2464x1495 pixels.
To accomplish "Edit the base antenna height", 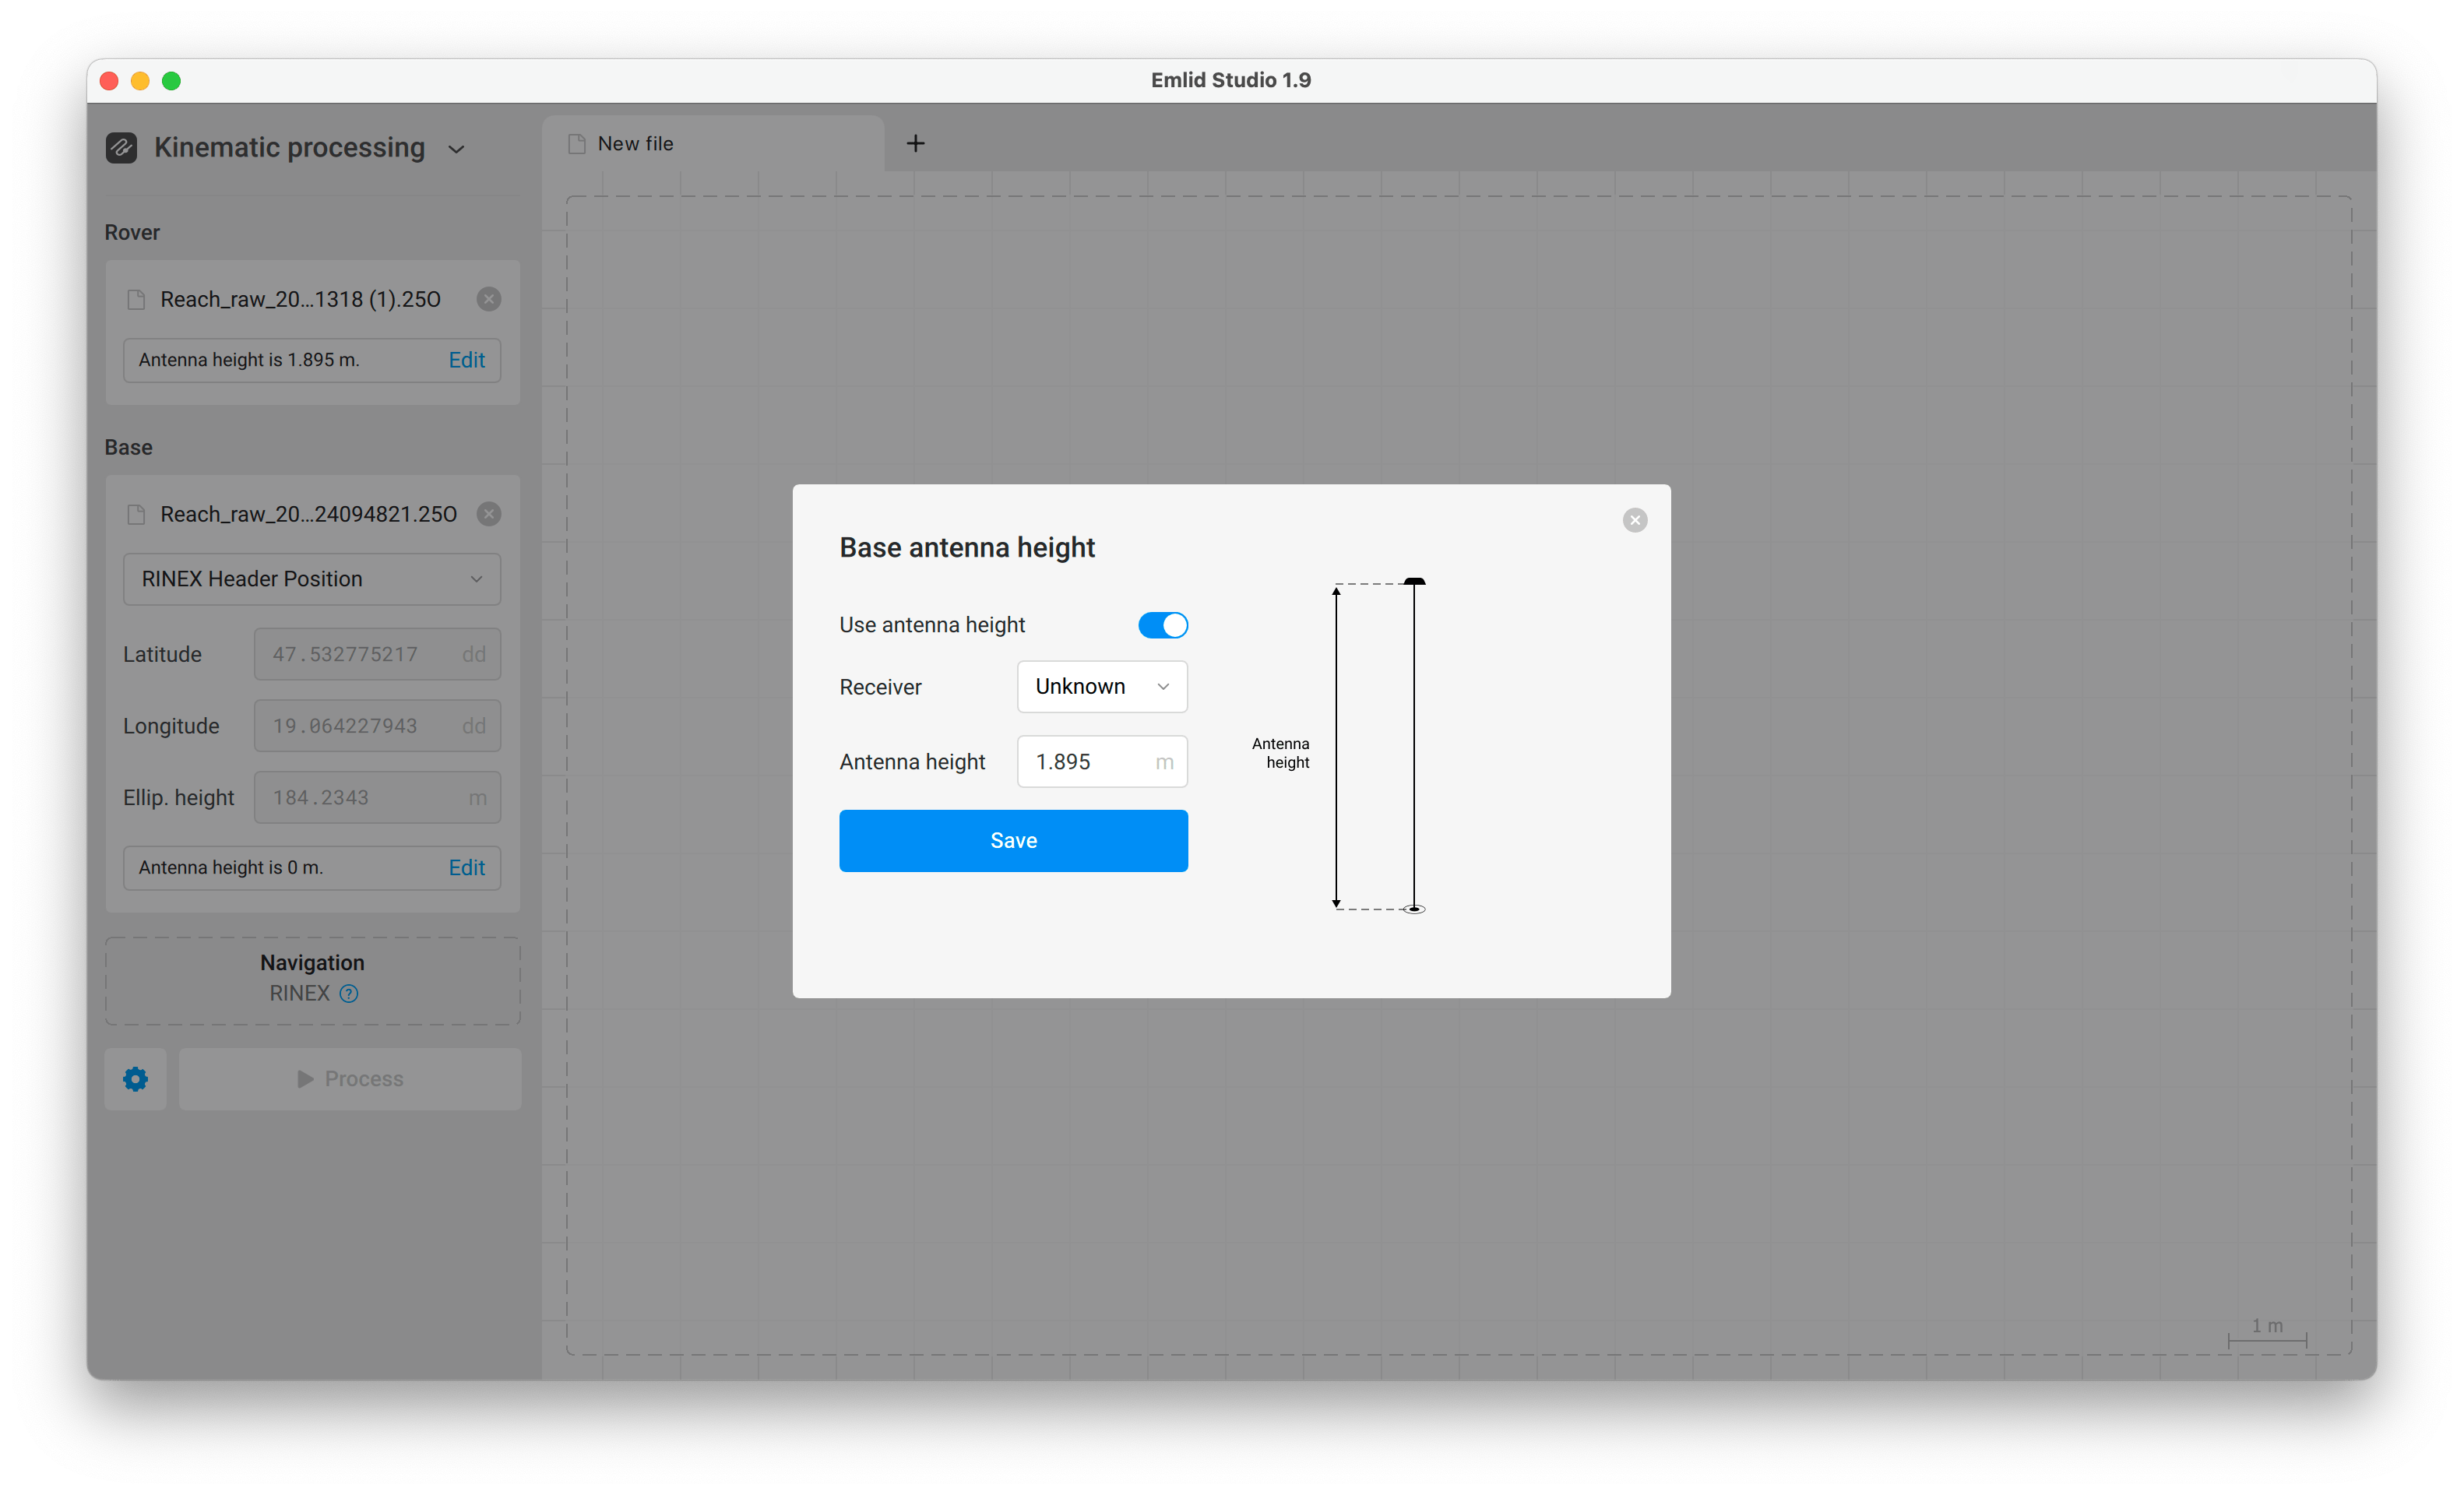I will [x=466, y=868].
